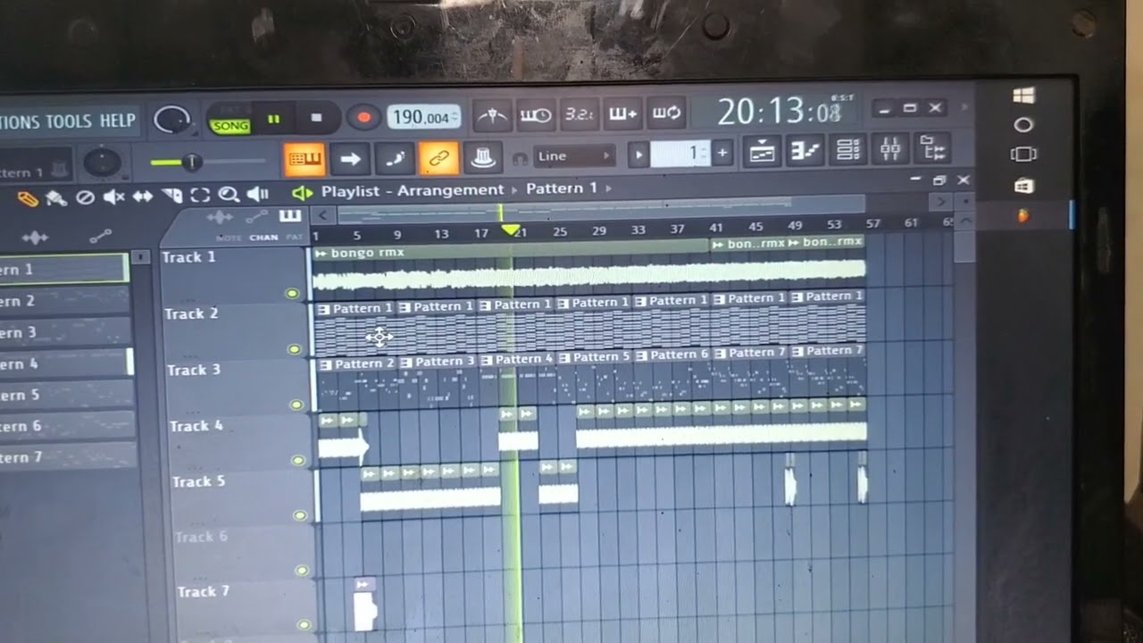Toggle wait for input to start icon

pyautogui.click(x=536, y=115)
